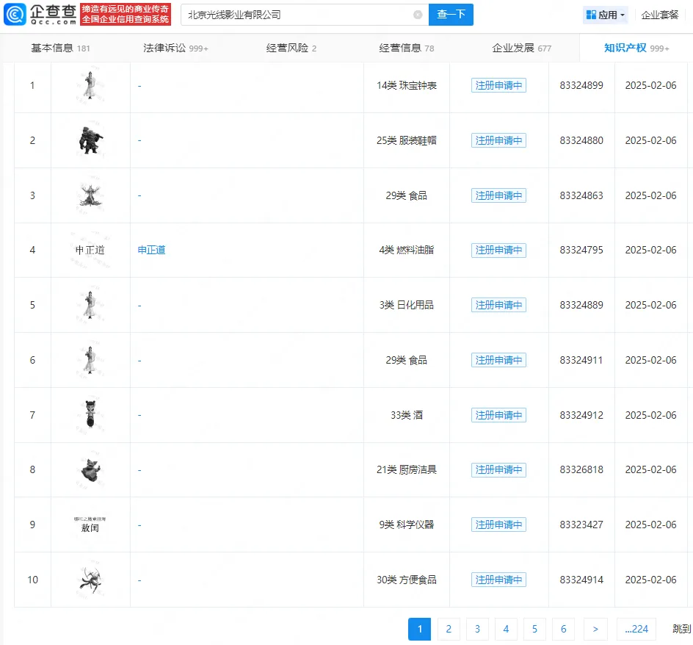This screenshot has height=645, width=693.
Task: Go to page 1 of results
Action: (x=419, y=629)
